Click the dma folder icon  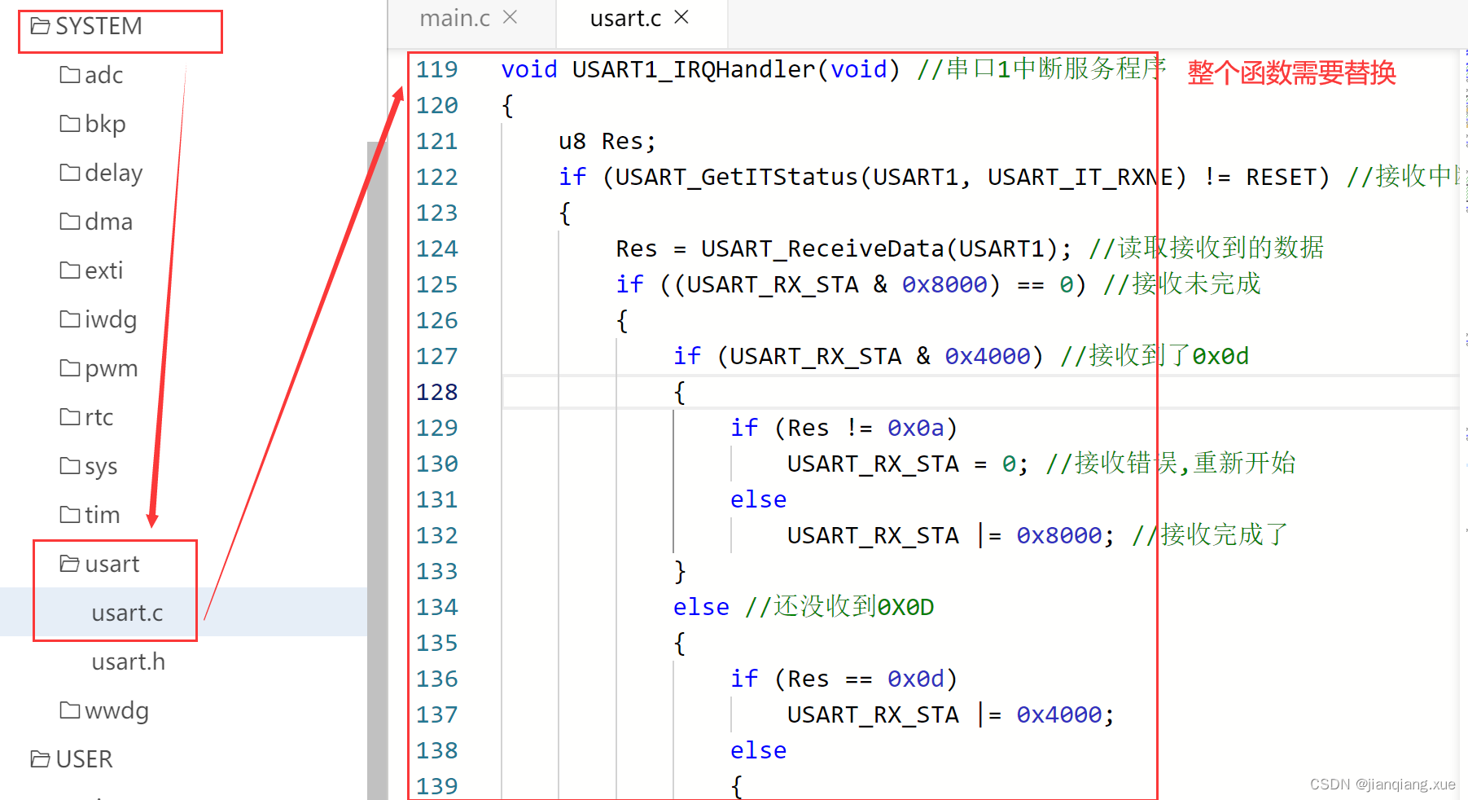tap(70, 222)
